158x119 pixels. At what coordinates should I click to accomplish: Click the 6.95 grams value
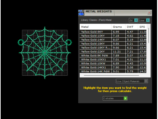click(x=116, y=32)
